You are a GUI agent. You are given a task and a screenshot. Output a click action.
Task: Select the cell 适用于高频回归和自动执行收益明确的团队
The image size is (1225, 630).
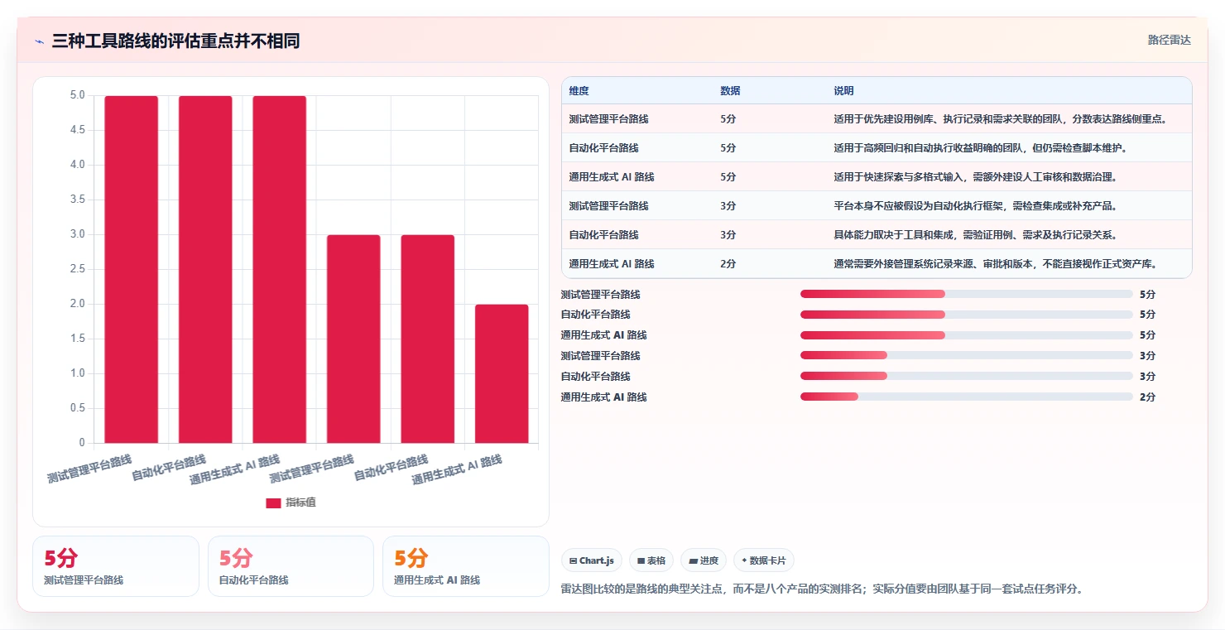pyautogui.click(x=981, y=148)
